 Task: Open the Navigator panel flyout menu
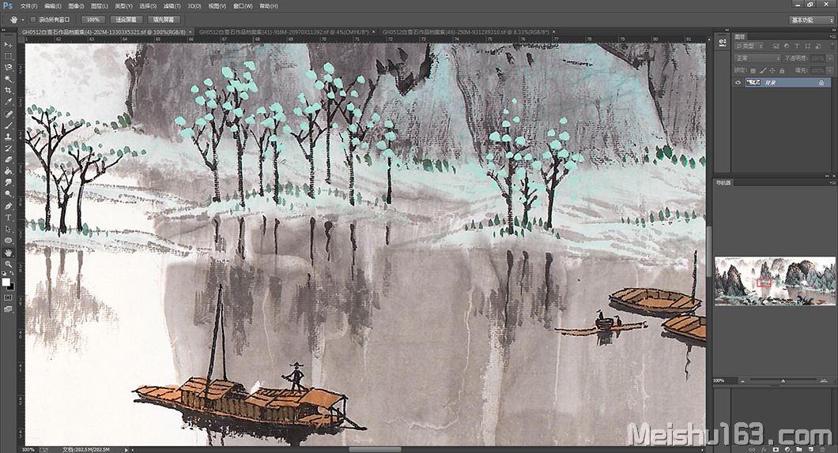pyautogui.click(x=832, y=182)
